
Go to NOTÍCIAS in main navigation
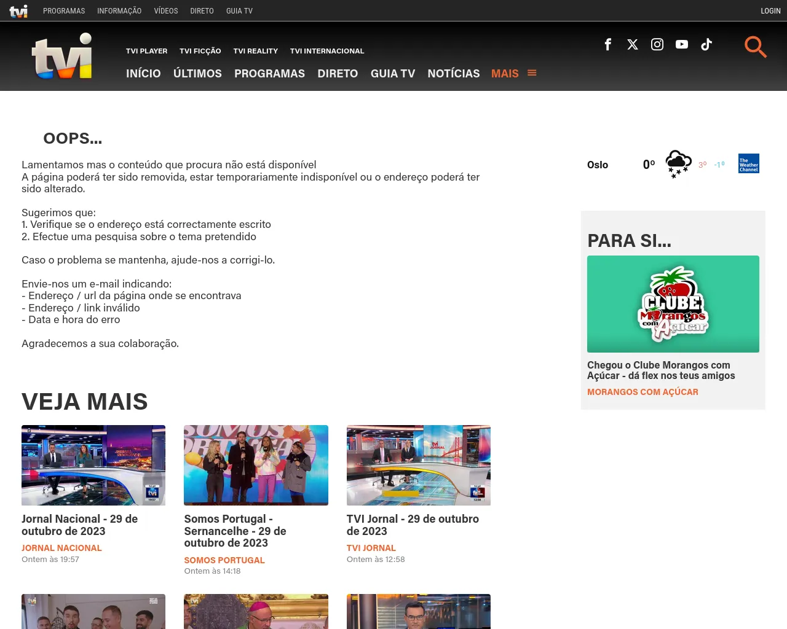point(454,74)
